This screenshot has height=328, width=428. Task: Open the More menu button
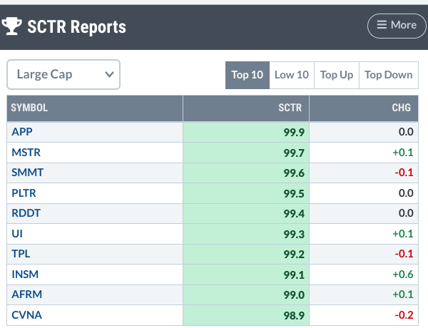tap(397, 26)
